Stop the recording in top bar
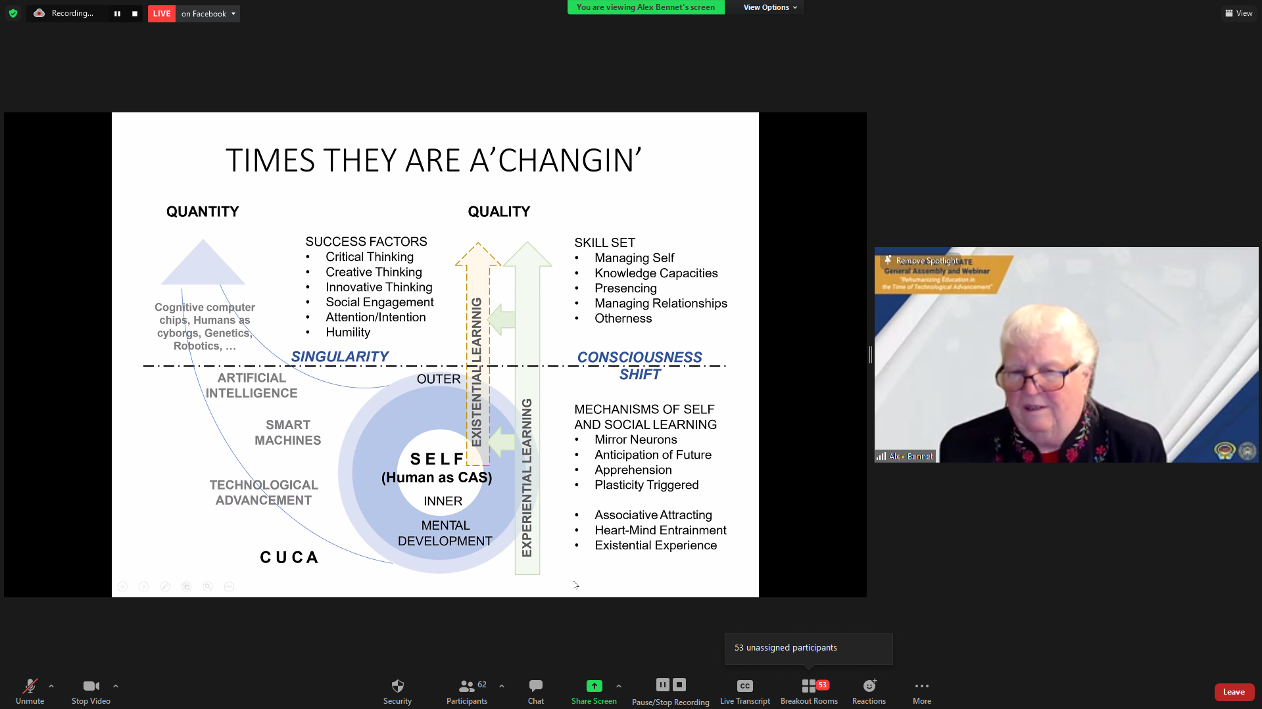1262x709 pixels. (x=135, y=14)
